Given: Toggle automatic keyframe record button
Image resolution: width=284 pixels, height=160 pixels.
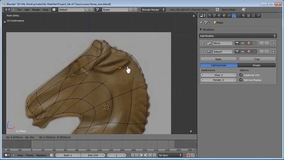Looking at the screenshot, I should (188, 155).
